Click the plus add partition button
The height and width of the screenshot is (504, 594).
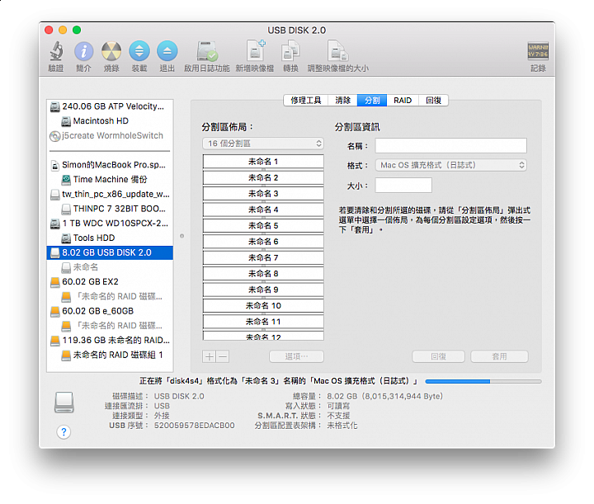click(x=209, y=356)
